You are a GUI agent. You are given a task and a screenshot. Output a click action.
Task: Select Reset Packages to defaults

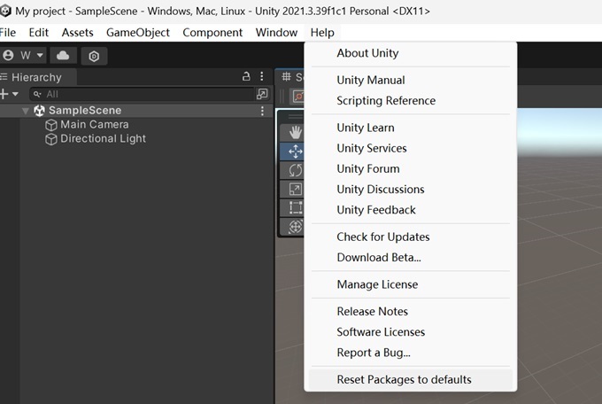pyautogui.click(x=411, y=379)
